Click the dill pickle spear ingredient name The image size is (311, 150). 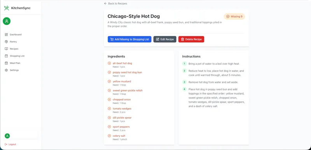pyautogui.click(x=122, y=117)
